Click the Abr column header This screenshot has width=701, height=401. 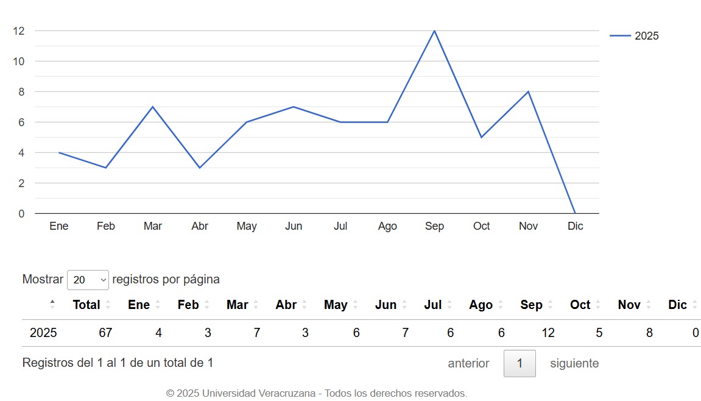pos(286,305)
